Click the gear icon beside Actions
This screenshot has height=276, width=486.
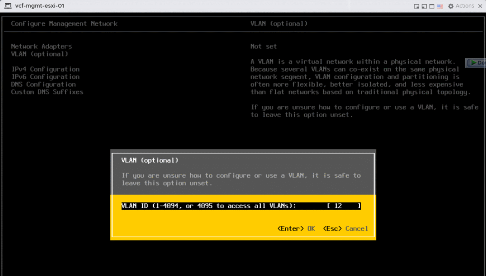click(451, 6)
